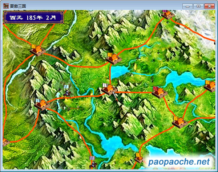Minimize the 夏傲三国 game window

click(x=187, y=6)
